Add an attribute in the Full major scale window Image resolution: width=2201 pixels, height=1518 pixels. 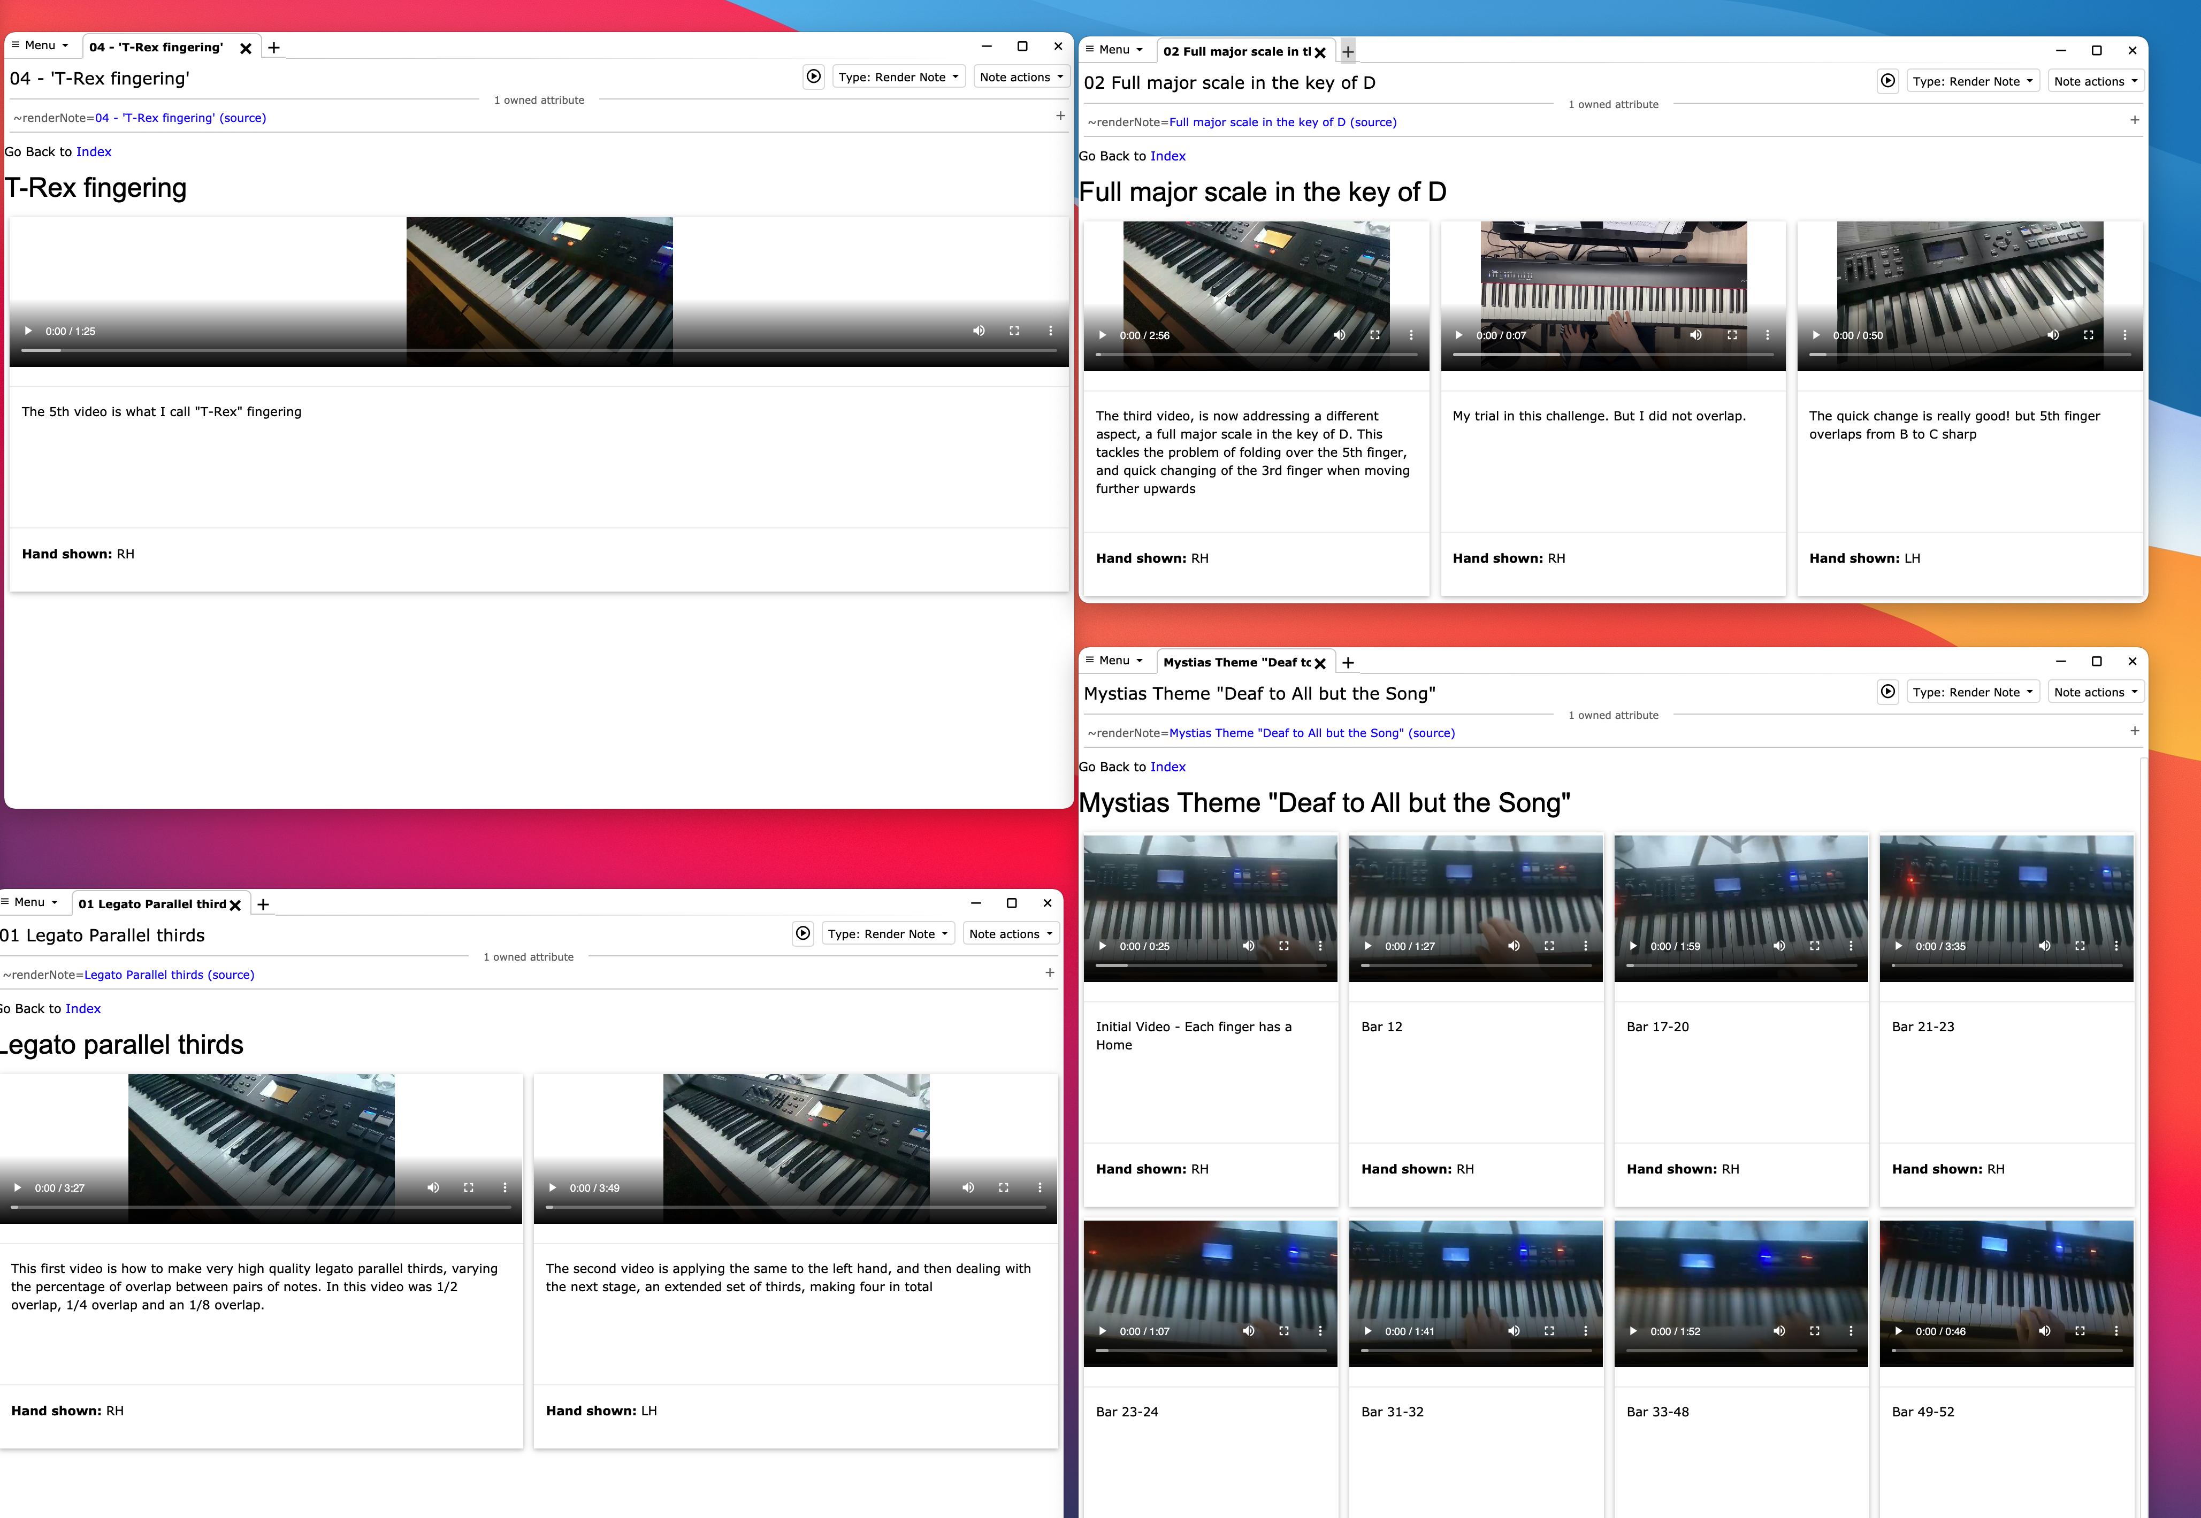[x=2135, y=120]
